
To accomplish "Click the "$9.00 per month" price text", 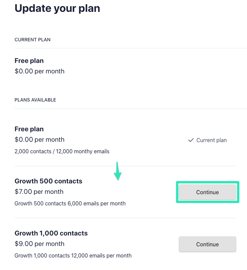I will [x=39, y=244].
